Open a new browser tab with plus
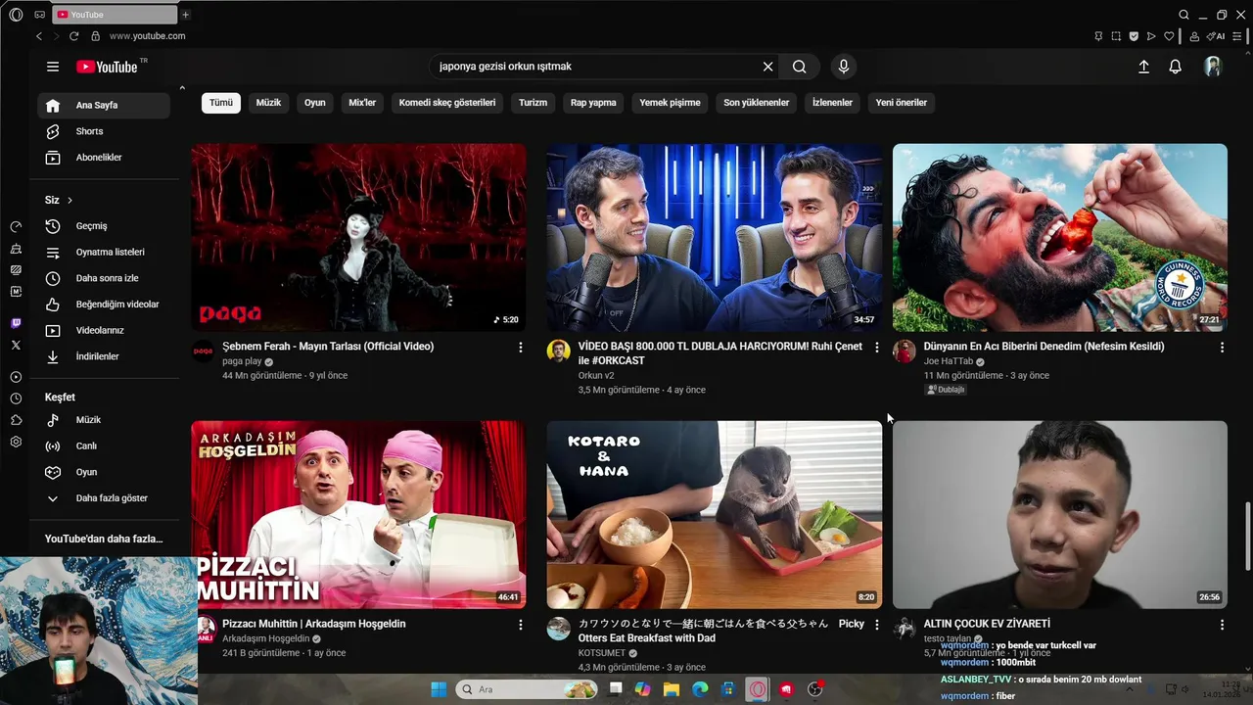 (x=185, y=15)
